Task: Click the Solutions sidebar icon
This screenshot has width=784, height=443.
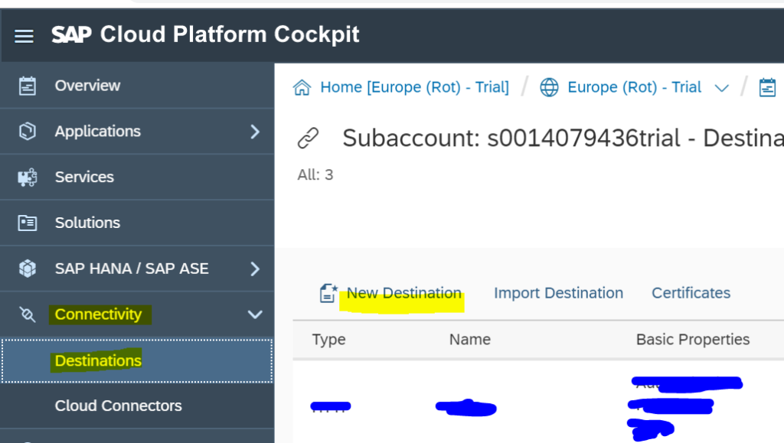Action: 28,223
